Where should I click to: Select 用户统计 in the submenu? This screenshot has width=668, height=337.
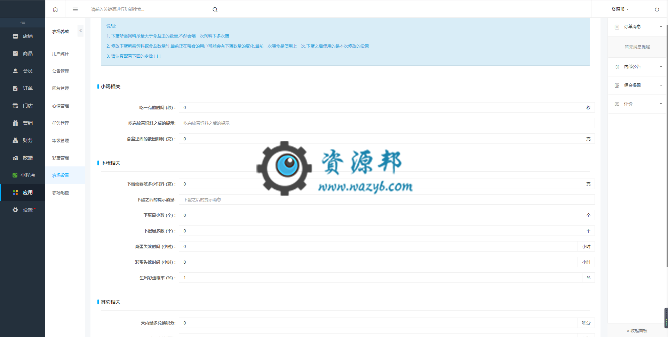coord(61,54)
